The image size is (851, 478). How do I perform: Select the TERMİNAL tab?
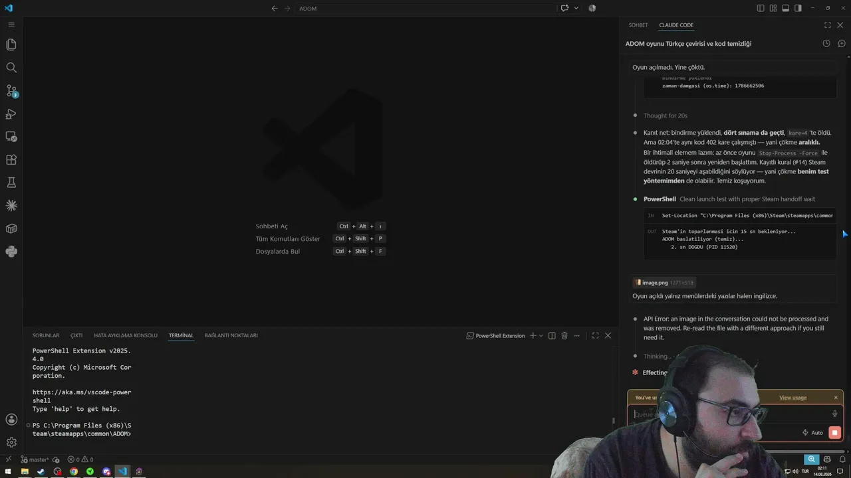point(181,336)
